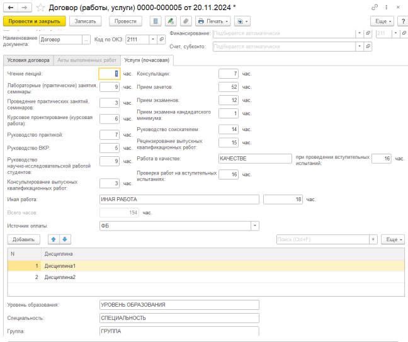Image resolution: width=408 pixels, height=342 pixels.
Task: Click the Записать button
Action: [86, 21]
